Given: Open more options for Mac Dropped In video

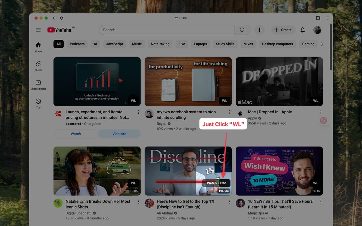Looking at the screenshot, I should pos(321,112).
